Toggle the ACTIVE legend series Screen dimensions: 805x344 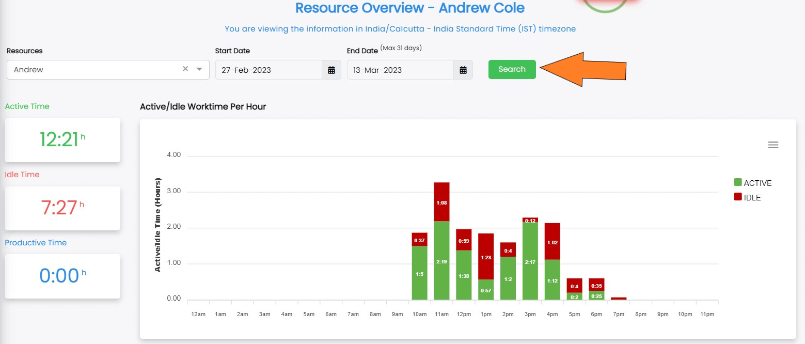757,183
